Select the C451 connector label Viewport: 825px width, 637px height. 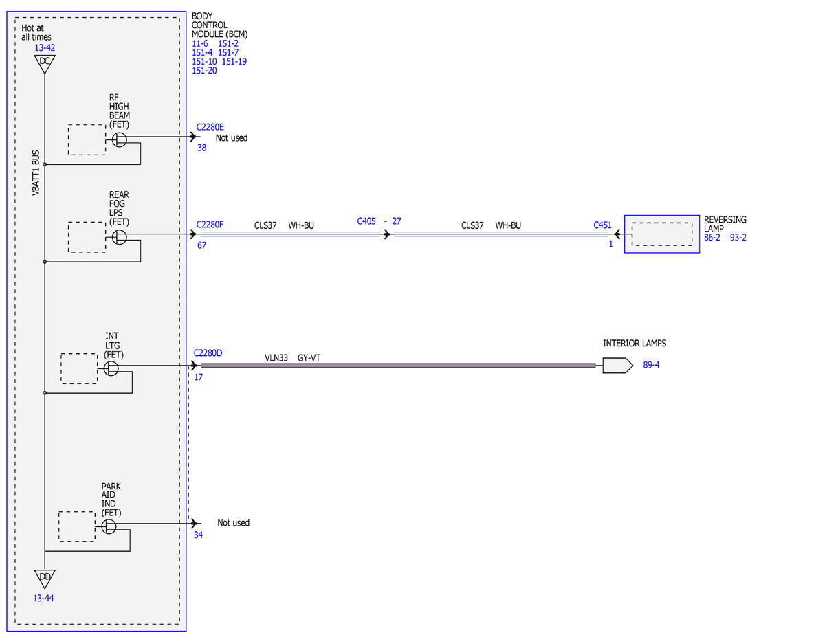pyautogui.click(x=603, y=225)
